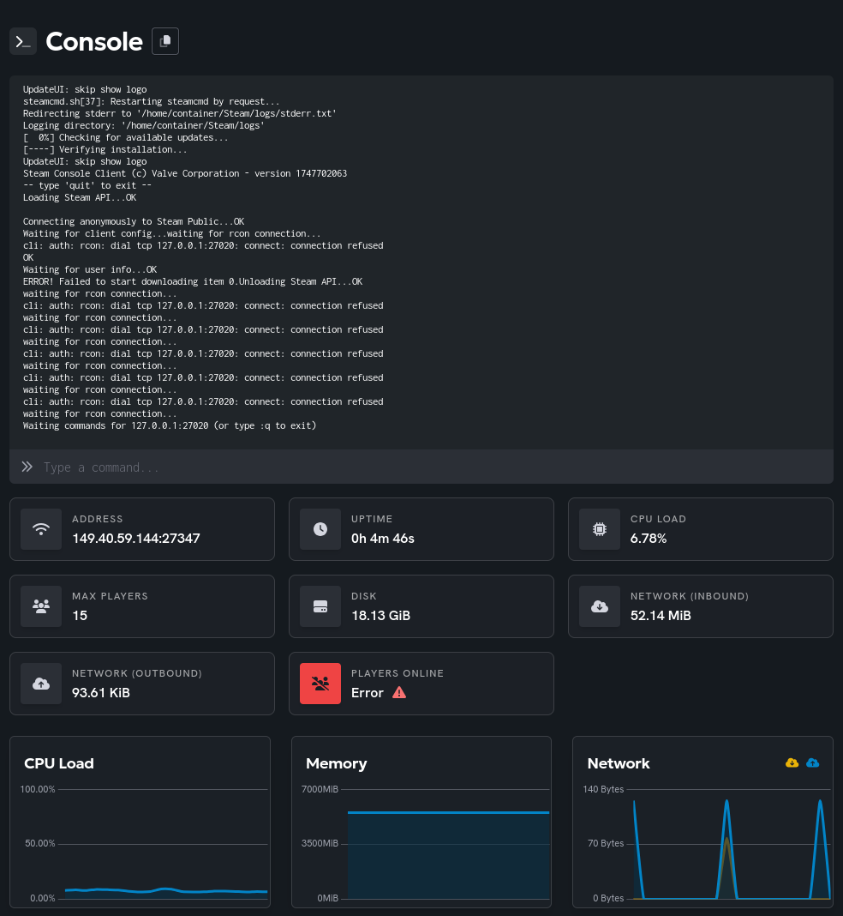This screenshot has height=916, width=843.
Task: Click the copy console output icon
Action: click(x=165, y=41)
